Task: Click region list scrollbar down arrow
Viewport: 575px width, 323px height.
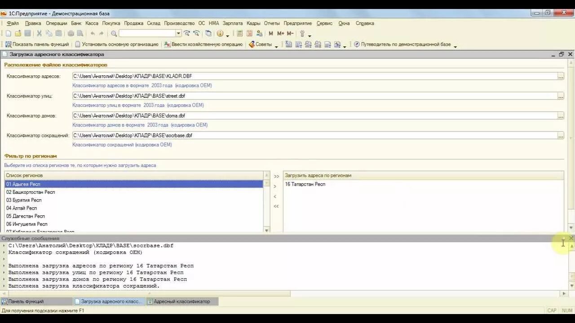Action: click(x=266, y=230)
